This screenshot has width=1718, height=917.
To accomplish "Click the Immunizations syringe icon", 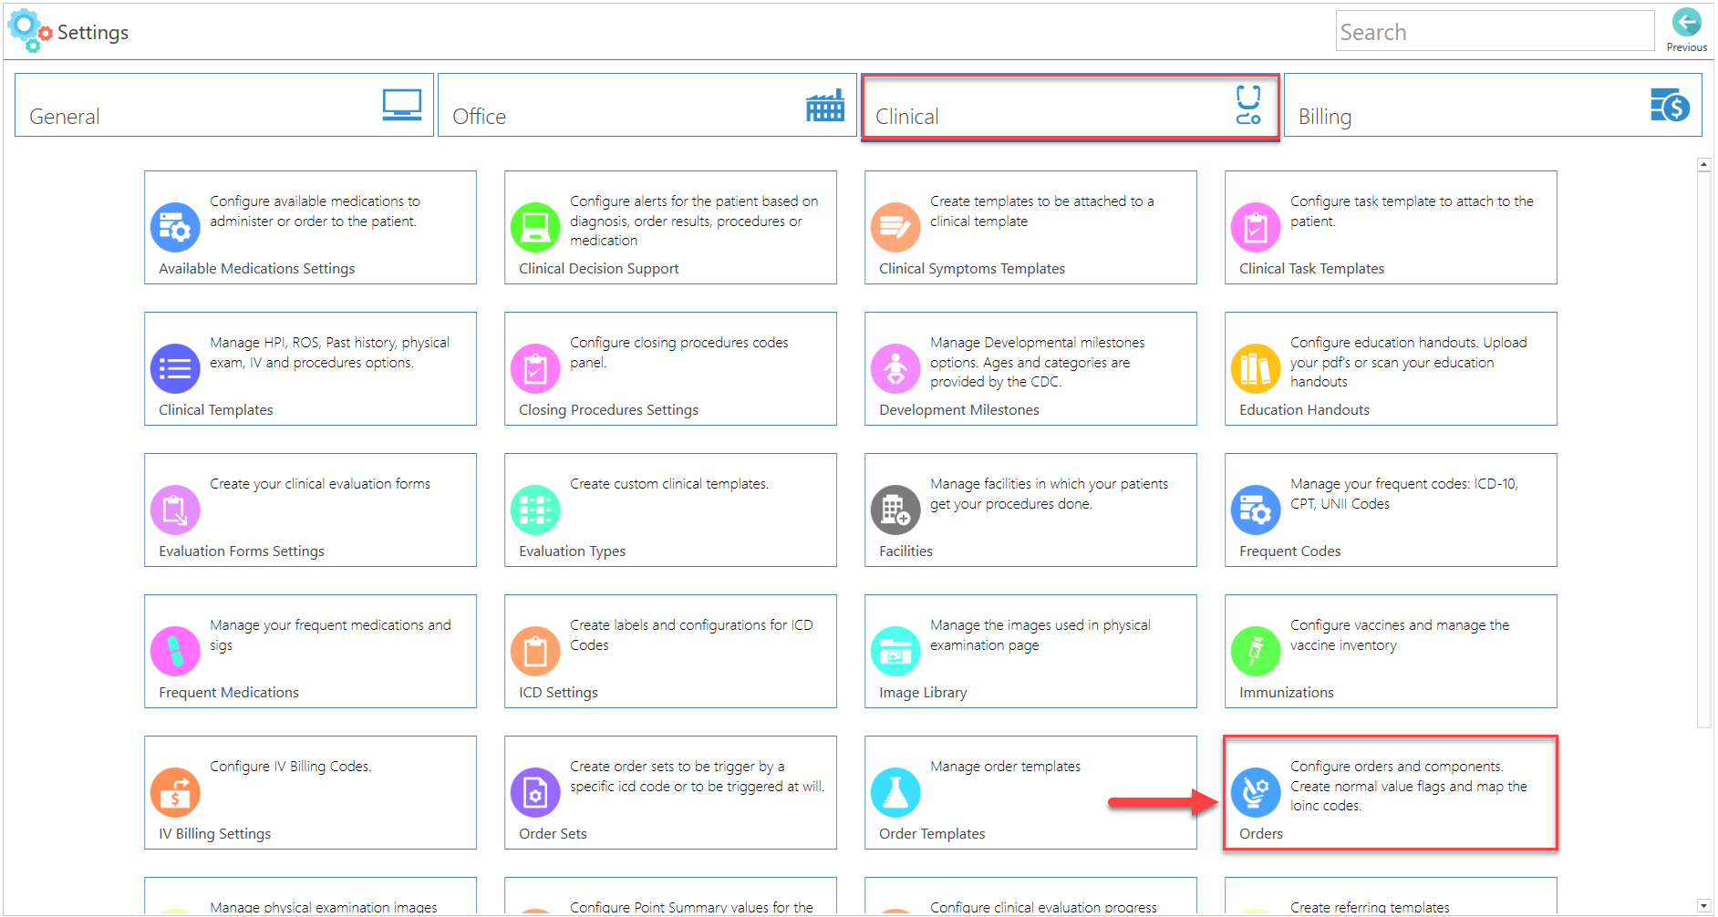I will click(x=1256, y=651).
